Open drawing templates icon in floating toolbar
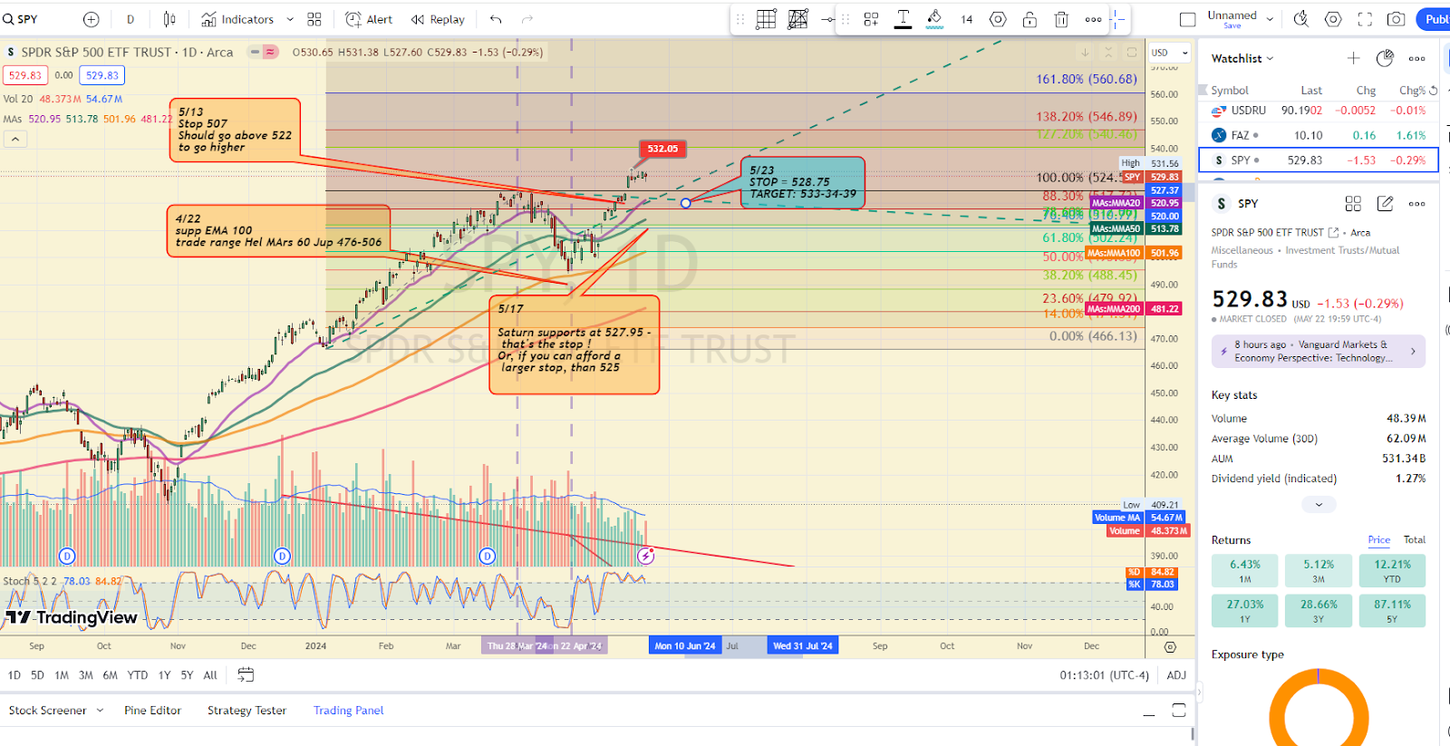 (x=871, y=19)
